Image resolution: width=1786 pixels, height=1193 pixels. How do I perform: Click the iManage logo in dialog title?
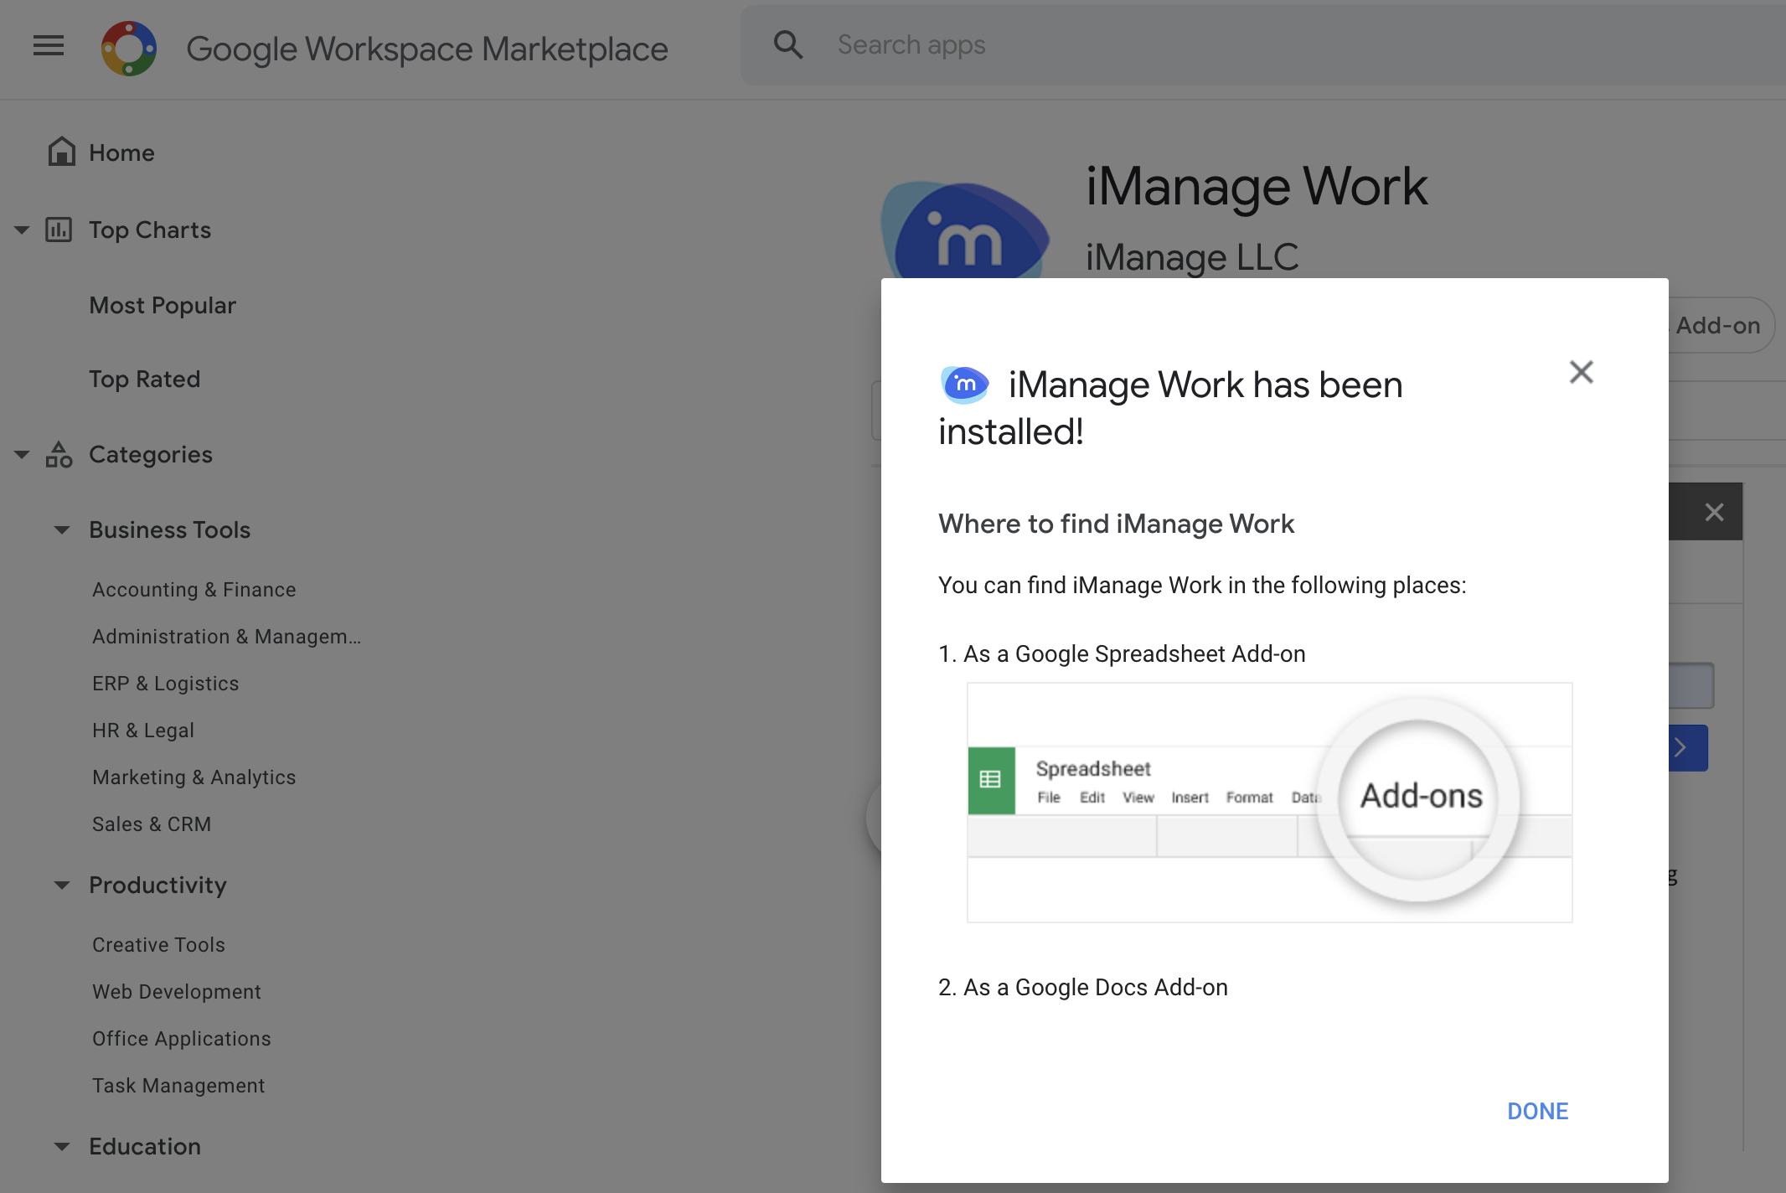[x=963, y=385]
